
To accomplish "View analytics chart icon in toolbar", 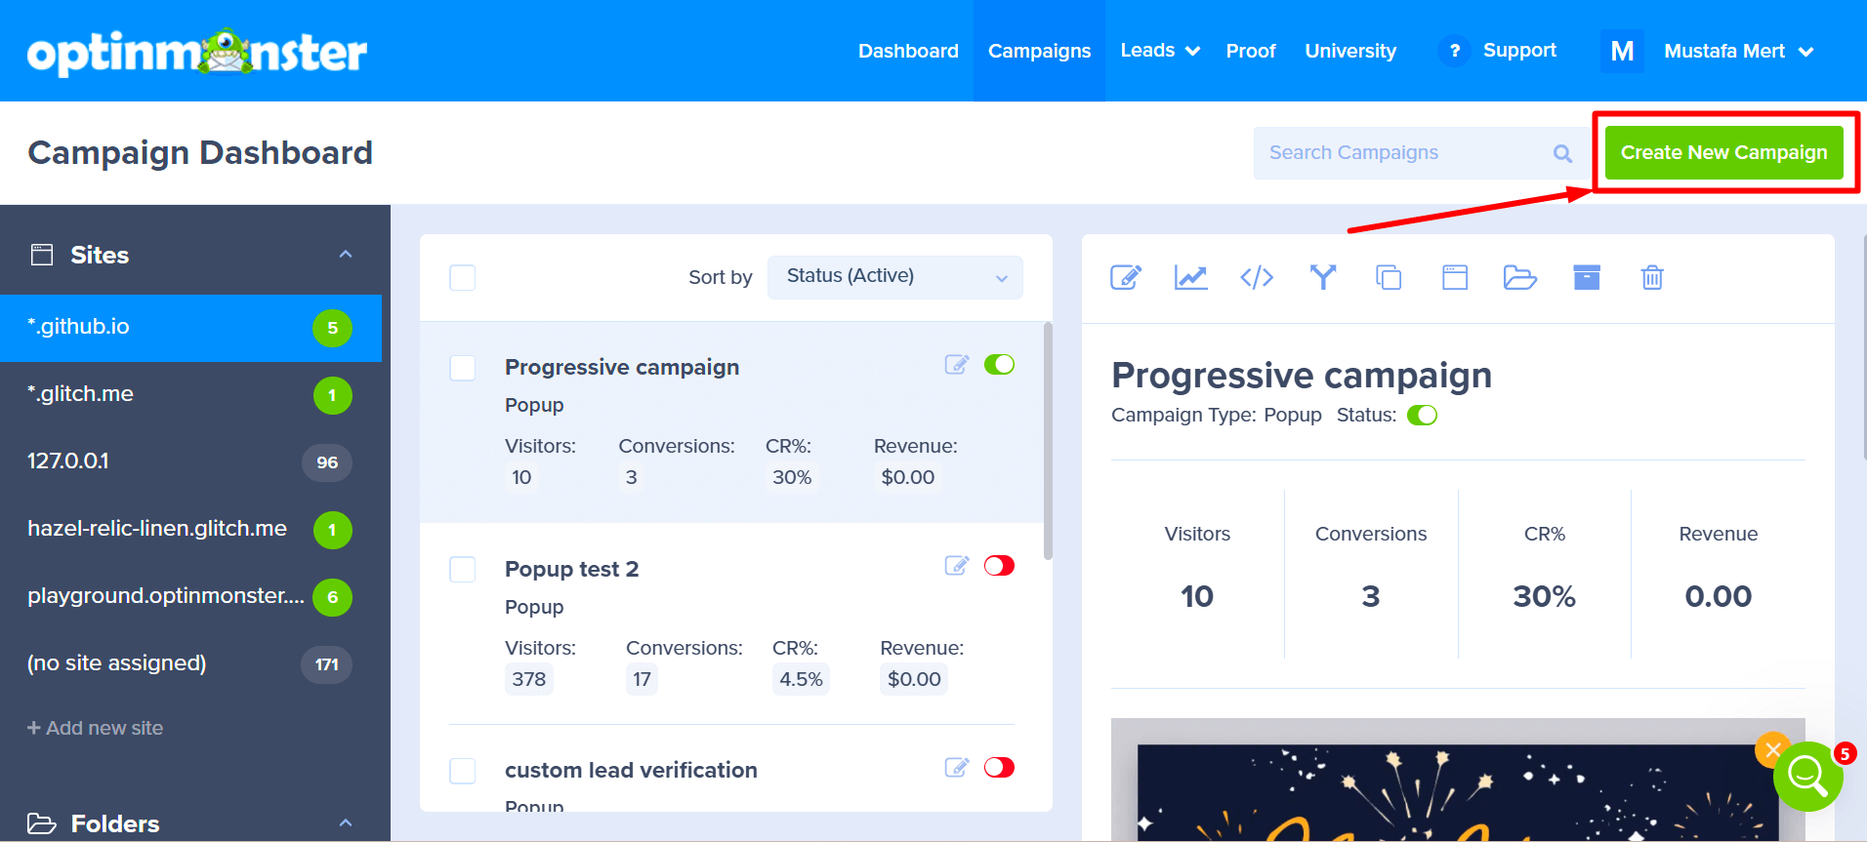I will (1190, 278).
